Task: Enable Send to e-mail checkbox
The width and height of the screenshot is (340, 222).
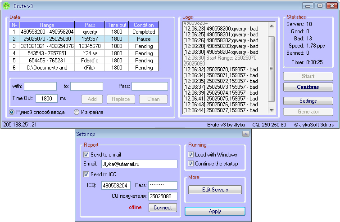Action: click(87, 155)
